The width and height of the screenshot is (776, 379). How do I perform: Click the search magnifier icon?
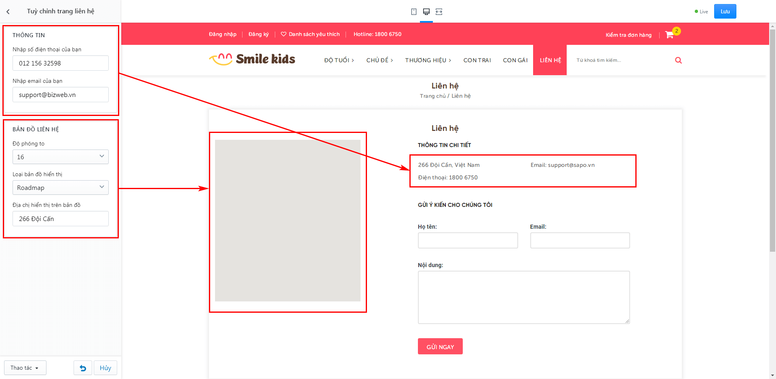point(679,60)
